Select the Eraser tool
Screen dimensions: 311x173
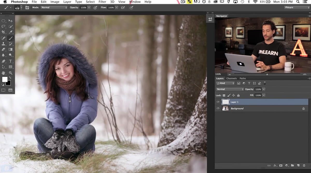tap(4, 49)
